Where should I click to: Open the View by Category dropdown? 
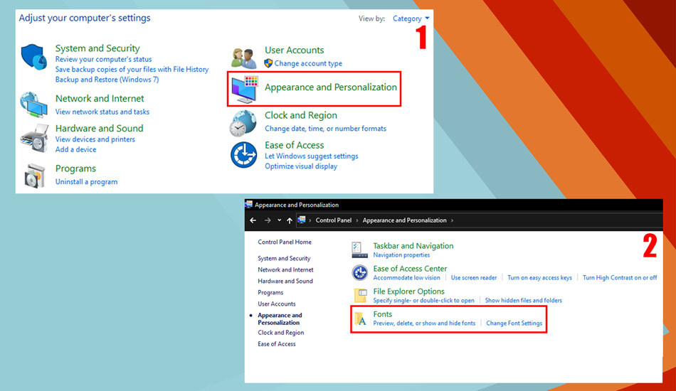click(x=411, y=18)
